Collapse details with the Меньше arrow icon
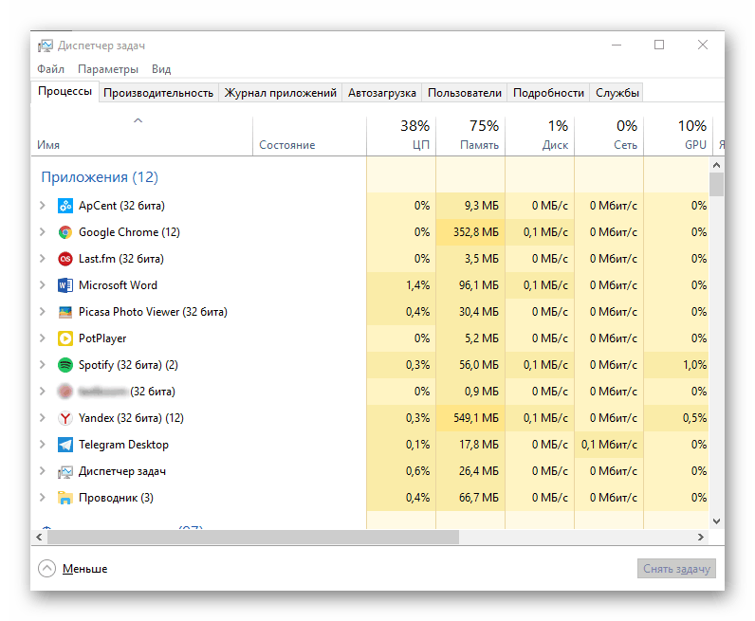The width and height of the screenshot is (755, 621). 47,569
